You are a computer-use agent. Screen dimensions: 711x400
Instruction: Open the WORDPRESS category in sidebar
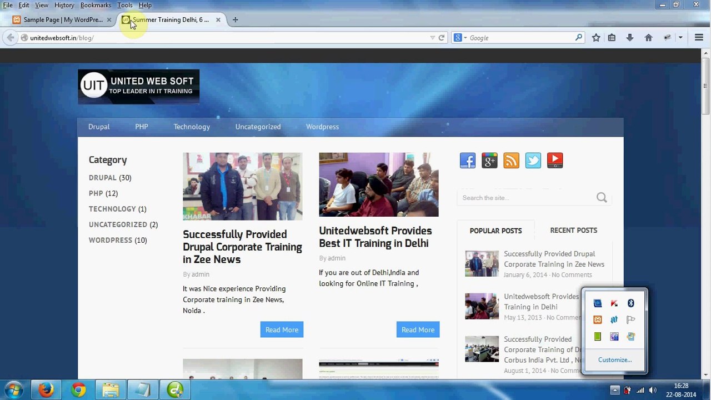point(111,240)
